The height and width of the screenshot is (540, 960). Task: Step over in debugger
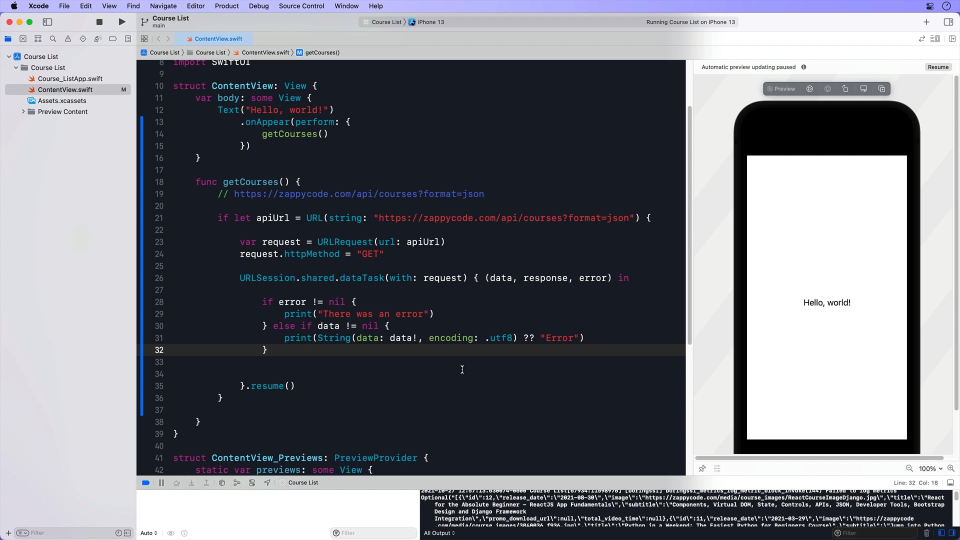176,483
